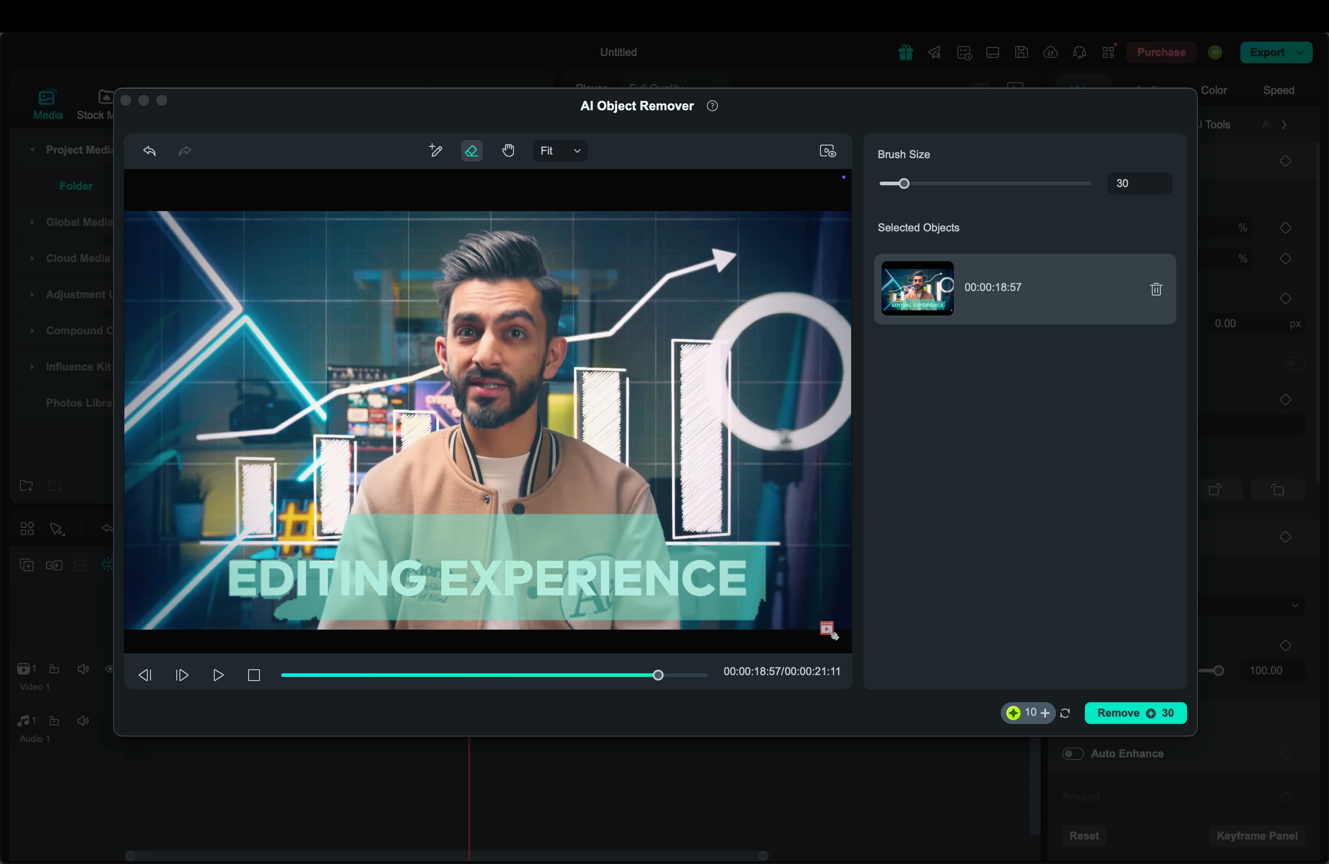Click the preview compare icon
This screenshot has width=1329, height=864.
[x=827, y=150]
